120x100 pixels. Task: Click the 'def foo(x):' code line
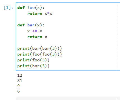(31, 7)
